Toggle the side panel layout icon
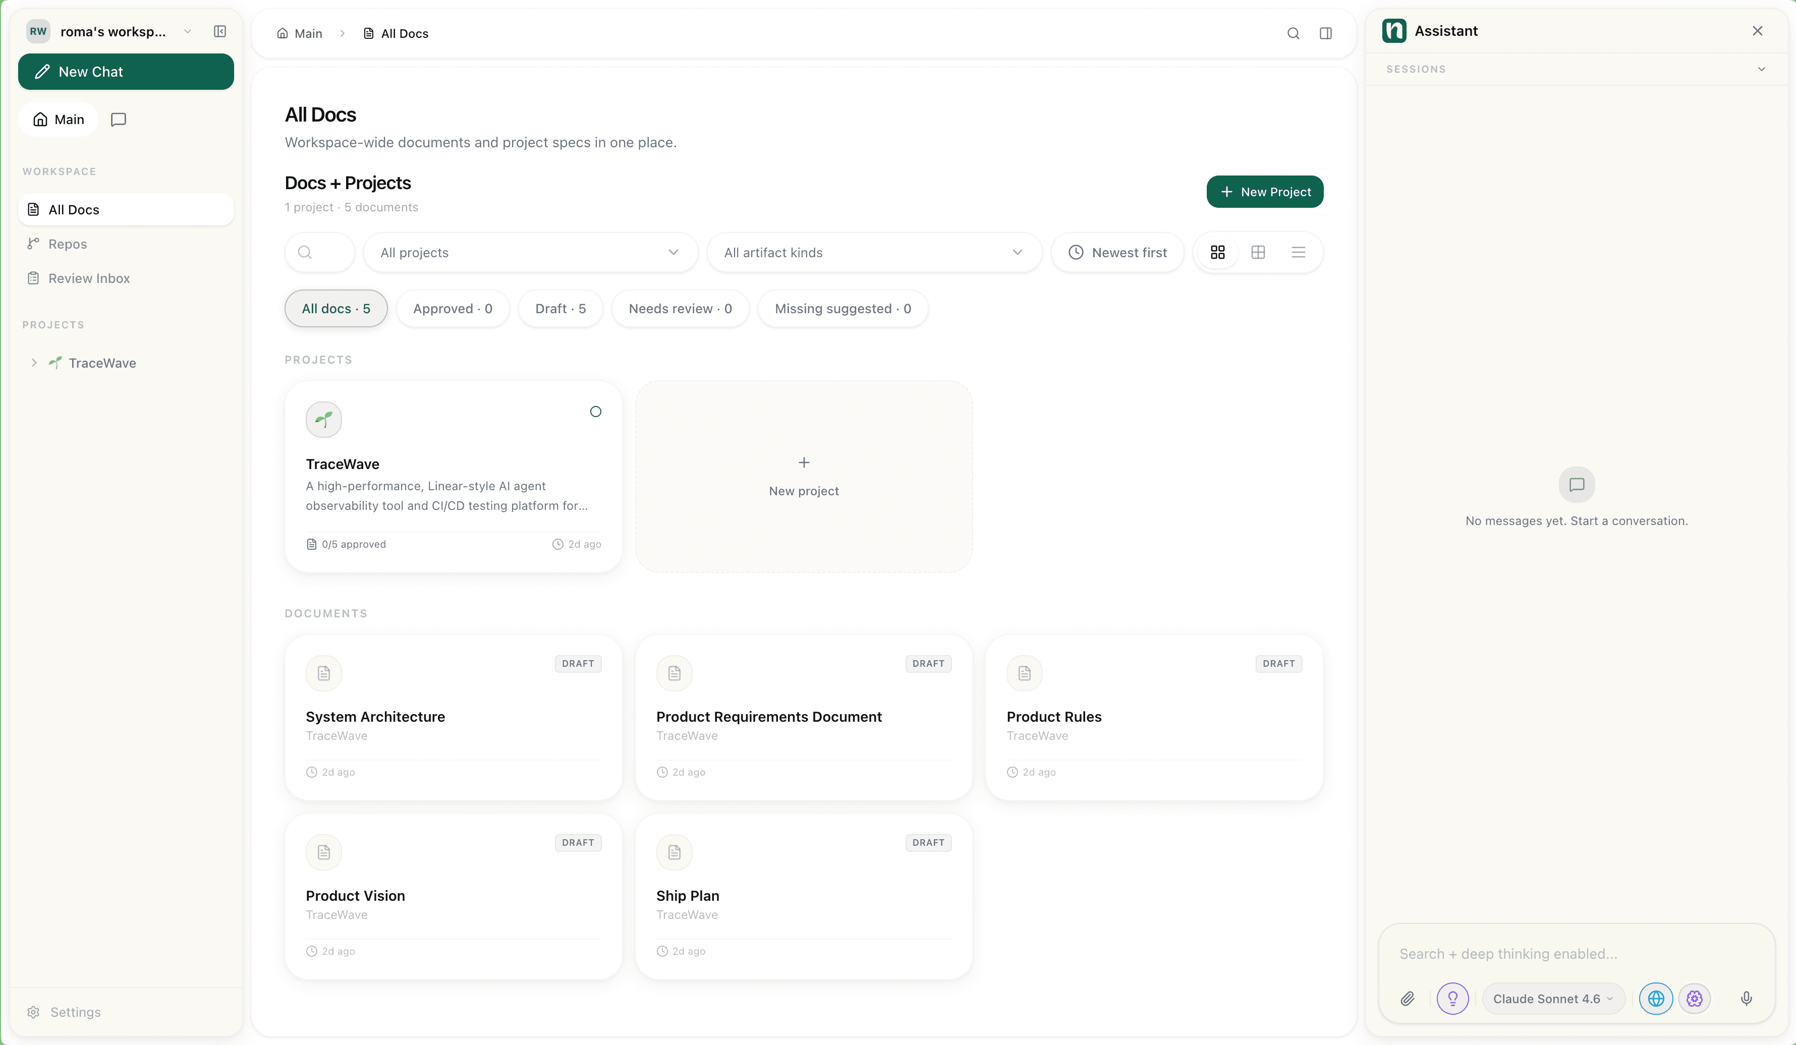The image size is (1796, 1045). (x=1325, y=33)
